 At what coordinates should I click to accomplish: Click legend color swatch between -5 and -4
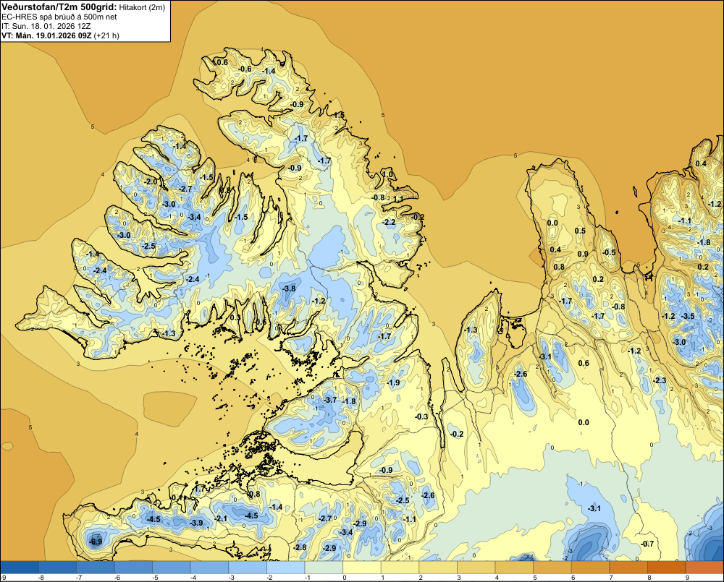pos(172,566)
